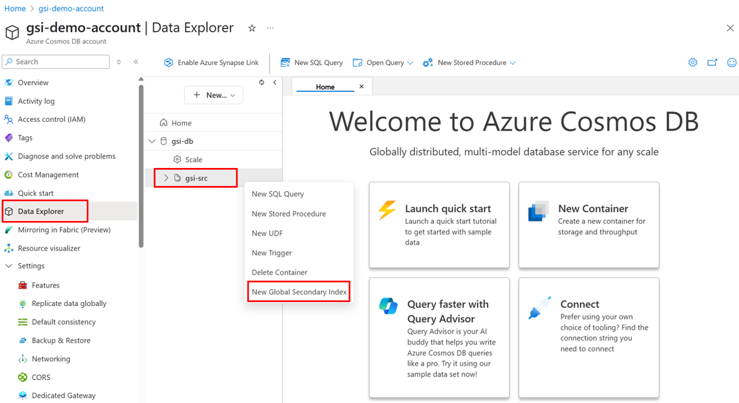
Task: Refresh the resource tree
Action: 262,83
